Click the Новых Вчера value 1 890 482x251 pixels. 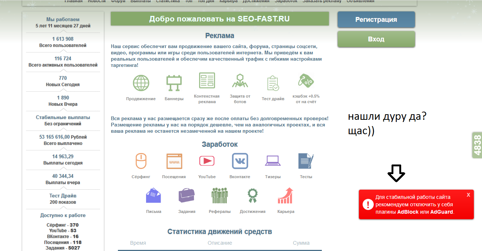pyautogui.click(x=63, y=98)
